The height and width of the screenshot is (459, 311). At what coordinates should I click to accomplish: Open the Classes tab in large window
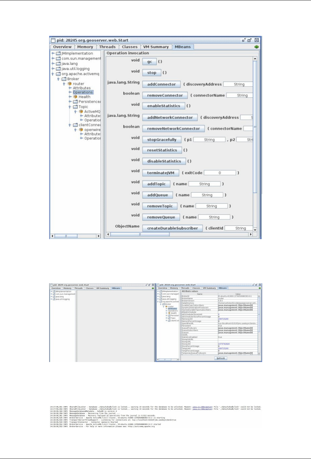click(x=130, y=47)
